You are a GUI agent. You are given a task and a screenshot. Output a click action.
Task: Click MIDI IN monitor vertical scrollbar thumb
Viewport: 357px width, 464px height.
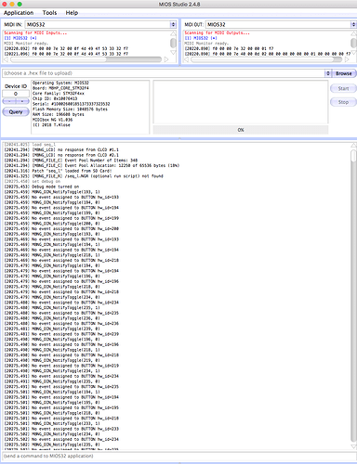173,43
